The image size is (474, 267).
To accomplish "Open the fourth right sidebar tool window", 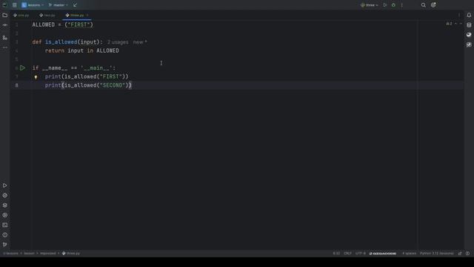I will pyautogui.click(x=469, y=44).
